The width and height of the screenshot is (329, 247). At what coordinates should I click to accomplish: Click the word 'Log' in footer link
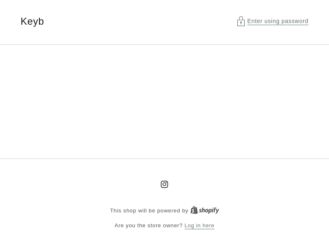[x=189, y=226]
